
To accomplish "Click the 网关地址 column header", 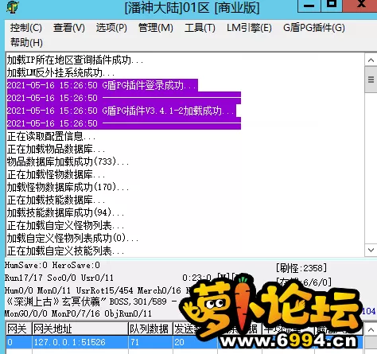I will [x=80, y=329].
